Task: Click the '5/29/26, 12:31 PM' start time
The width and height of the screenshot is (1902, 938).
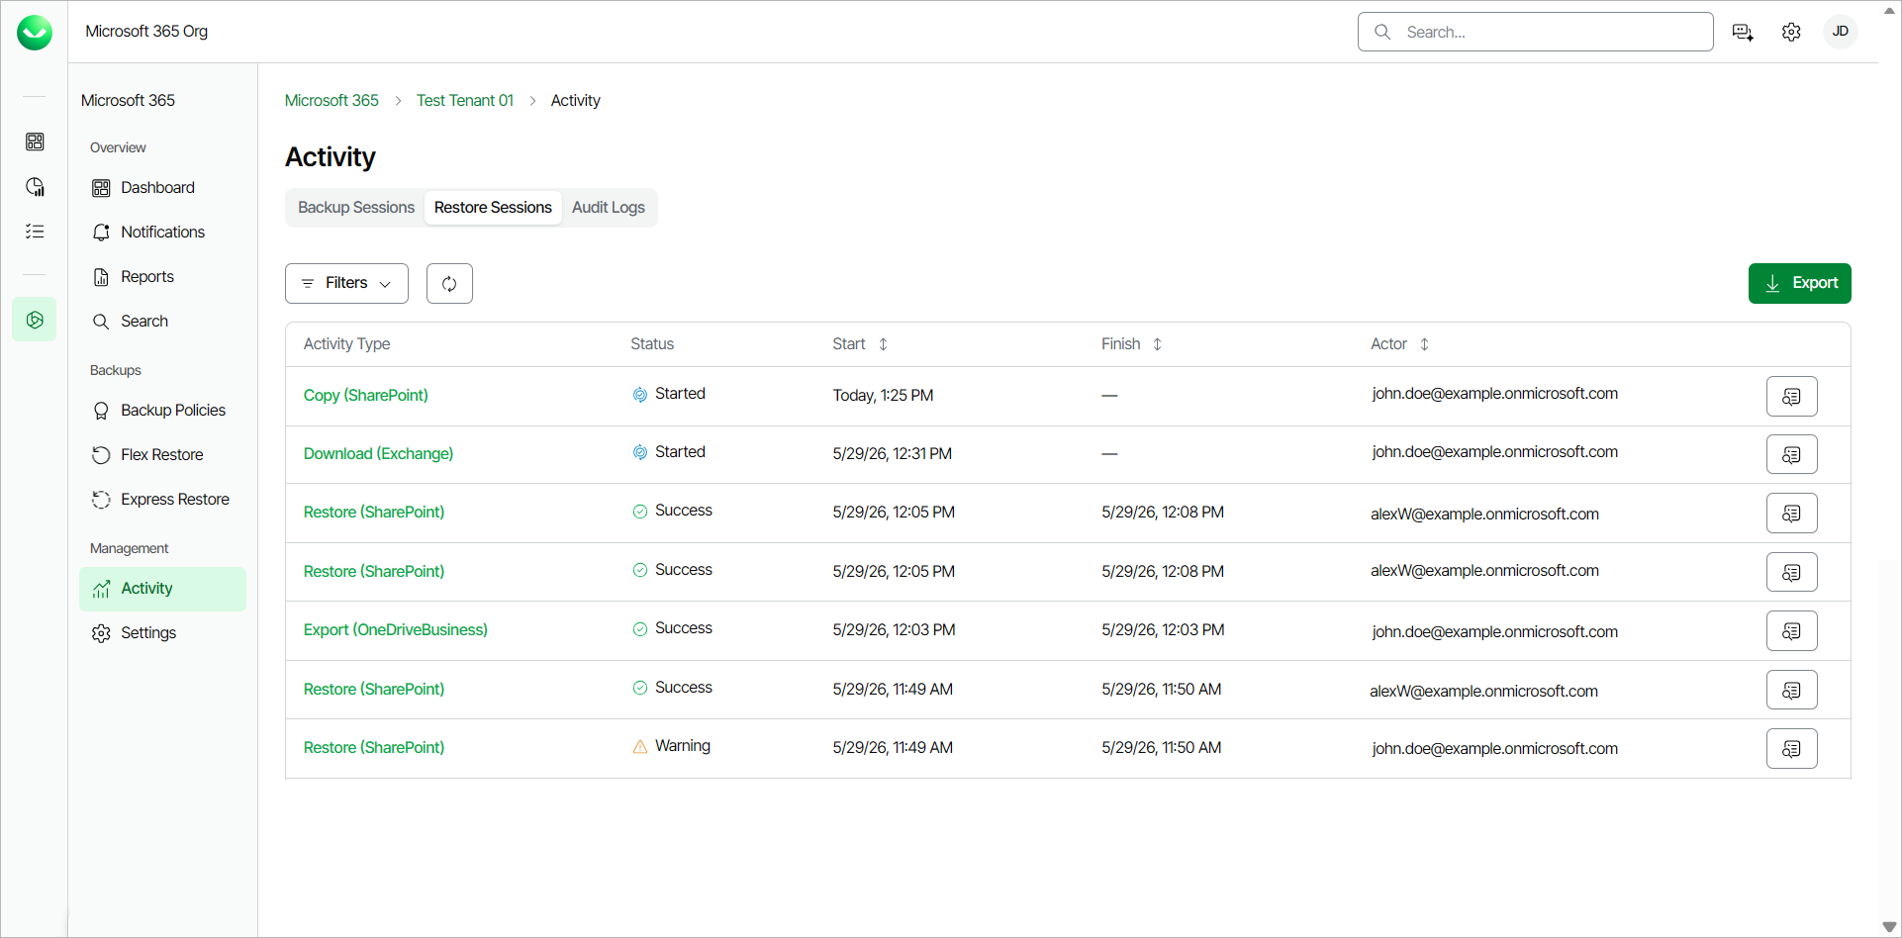Action: click(x=892, y=454)
